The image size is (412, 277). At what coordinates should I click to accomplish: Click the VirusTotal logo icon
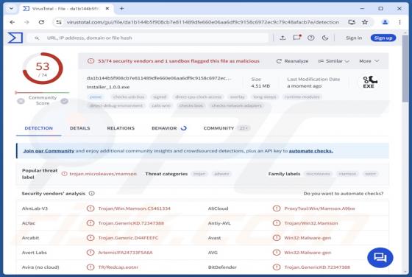(15, 38)
